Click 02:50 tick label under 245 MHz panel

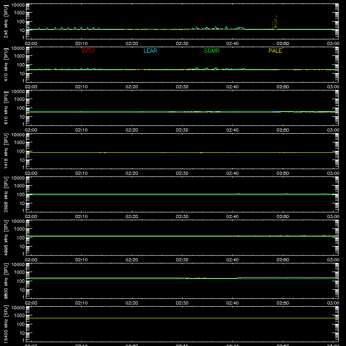[283, 44]
